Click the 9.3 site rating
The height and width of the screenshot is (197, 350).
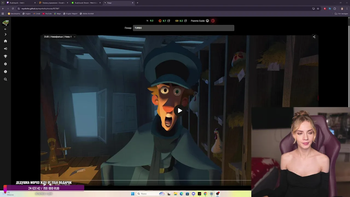[x=150, y=21]
